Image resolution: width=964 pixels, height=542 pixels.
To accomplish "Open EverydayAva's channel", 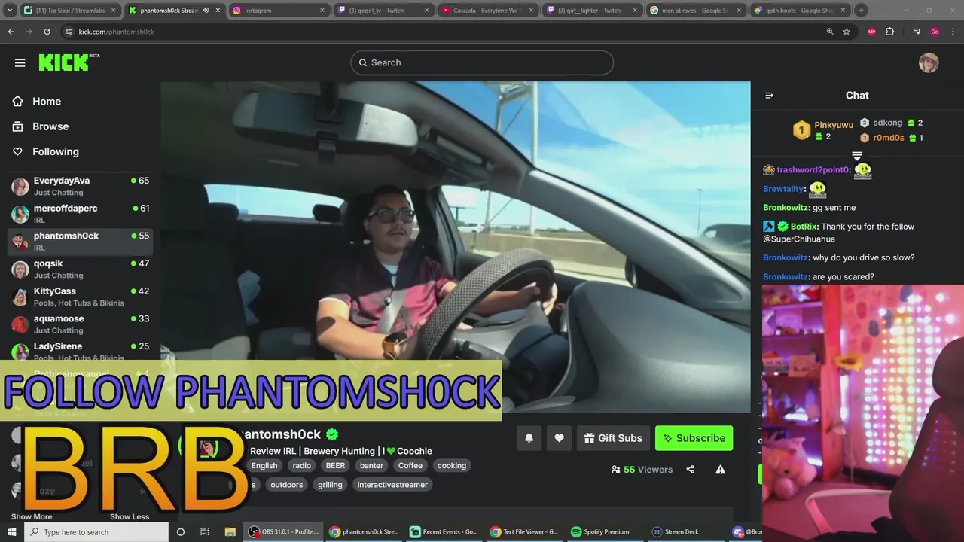I will 81,186.
